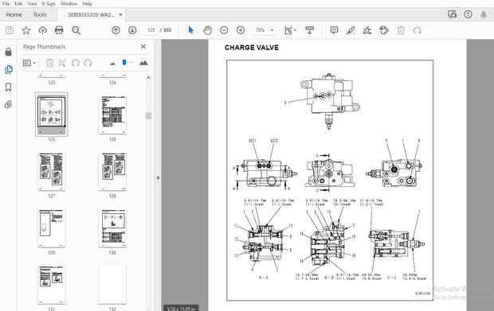Viewport: 494px width, 311px height.
Task: Click the upload to cloud icon
Action: tap(42, 30)
